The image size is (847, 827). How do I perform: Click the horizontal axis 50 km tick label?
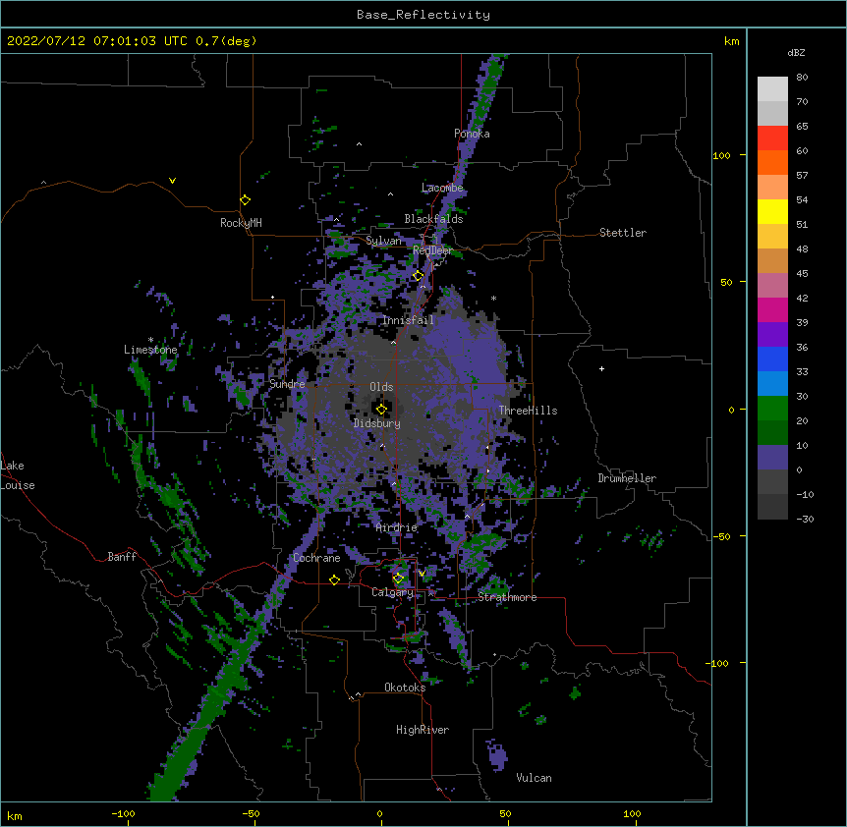505,813
